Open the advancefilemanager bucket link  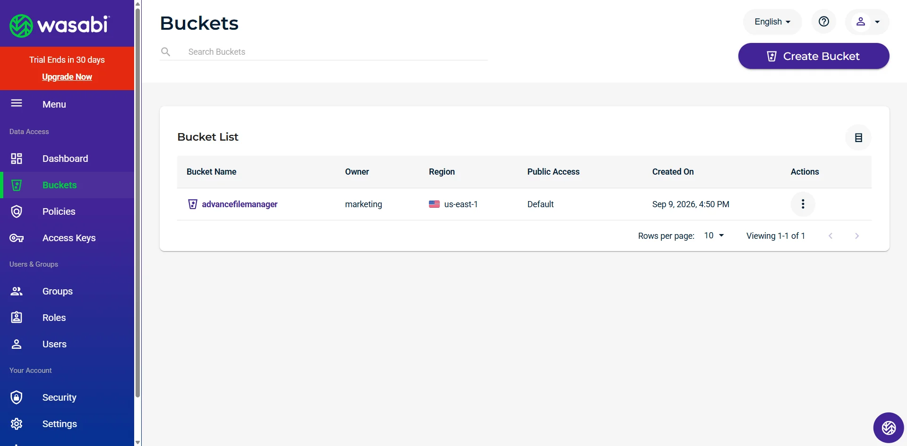pos(240,204)
